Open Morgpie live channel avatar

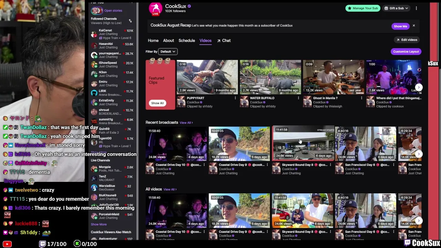94,169
